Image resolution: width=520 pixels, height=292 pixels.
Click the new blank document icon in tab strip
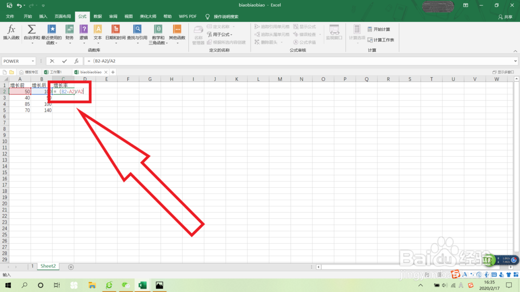pyautogui.click(x=5, y=72)
